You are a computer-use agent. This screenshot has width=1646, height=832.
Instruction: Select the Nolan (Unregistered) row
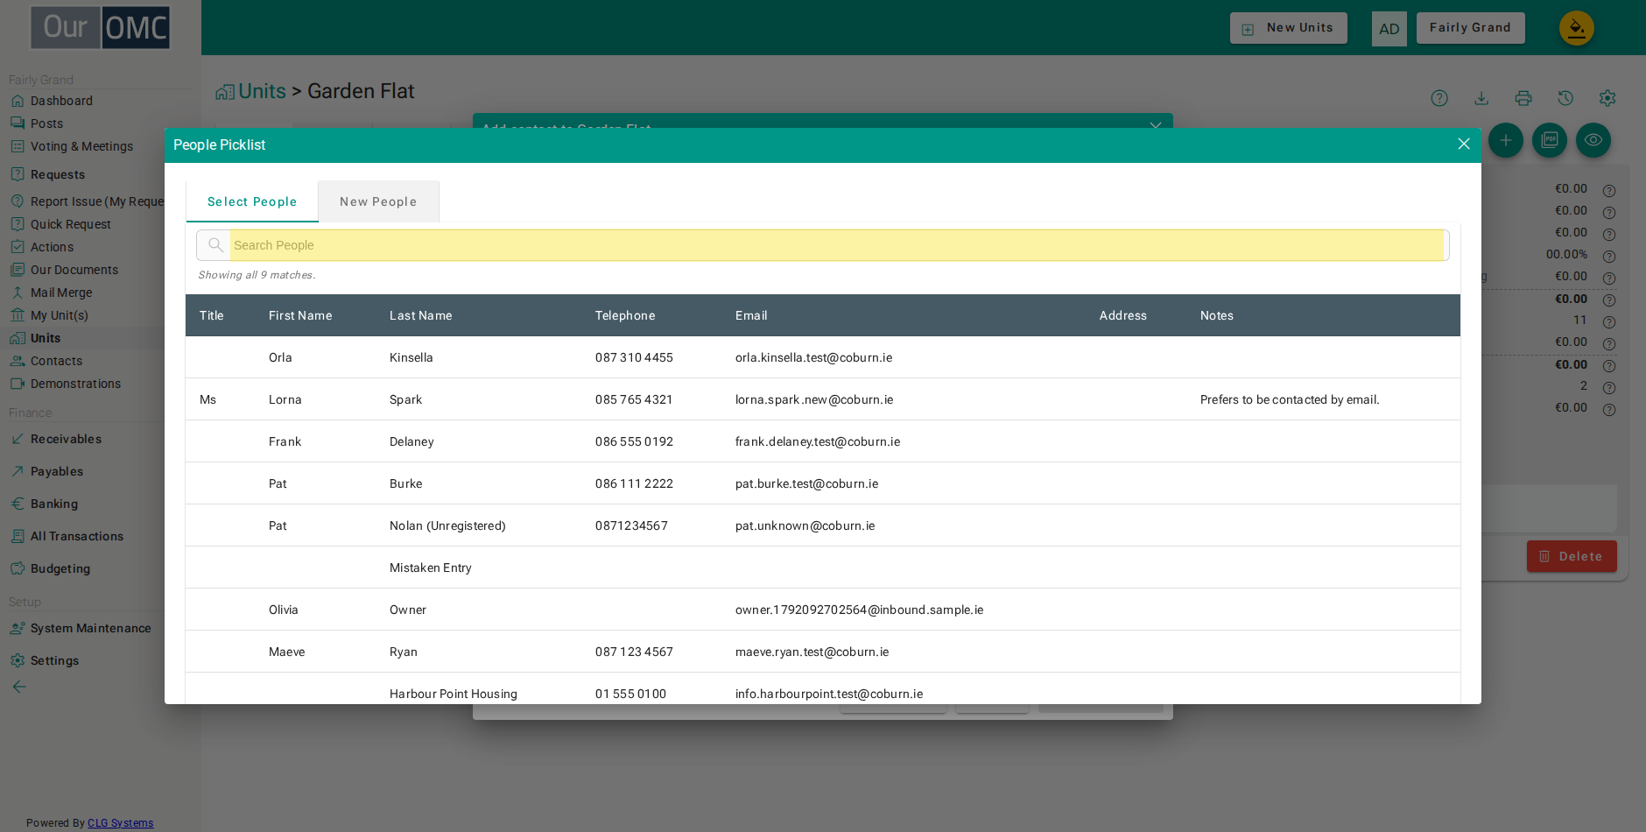[x=823, y=525]
